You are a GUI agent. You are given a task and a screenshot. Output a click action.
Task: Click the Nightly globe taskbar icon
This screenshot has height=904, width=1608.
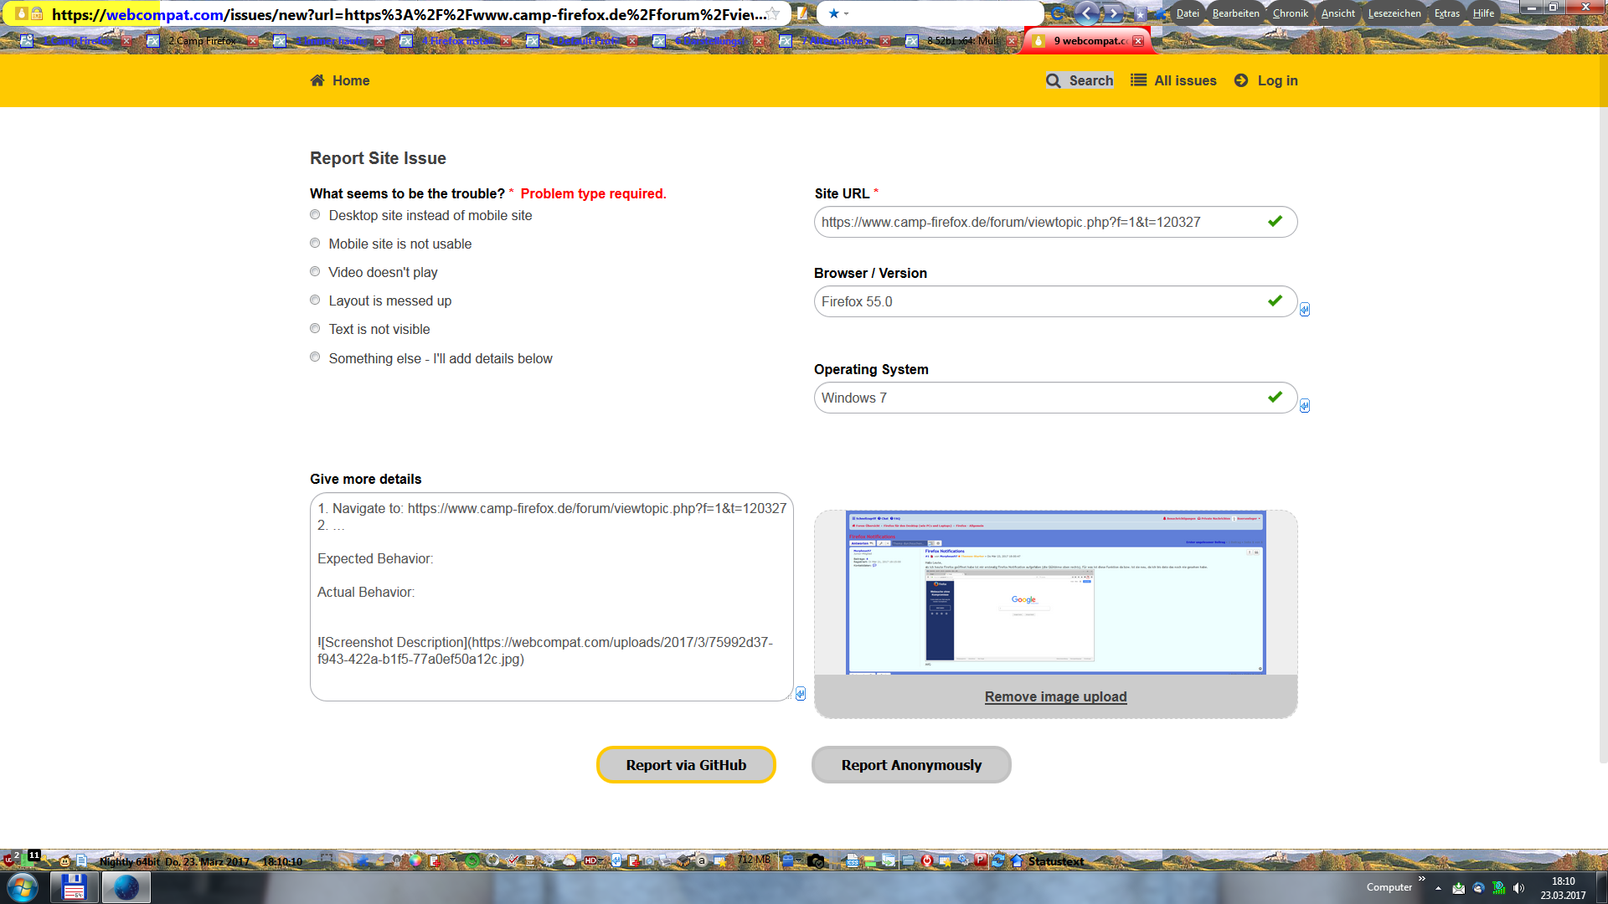coord(126,887)
